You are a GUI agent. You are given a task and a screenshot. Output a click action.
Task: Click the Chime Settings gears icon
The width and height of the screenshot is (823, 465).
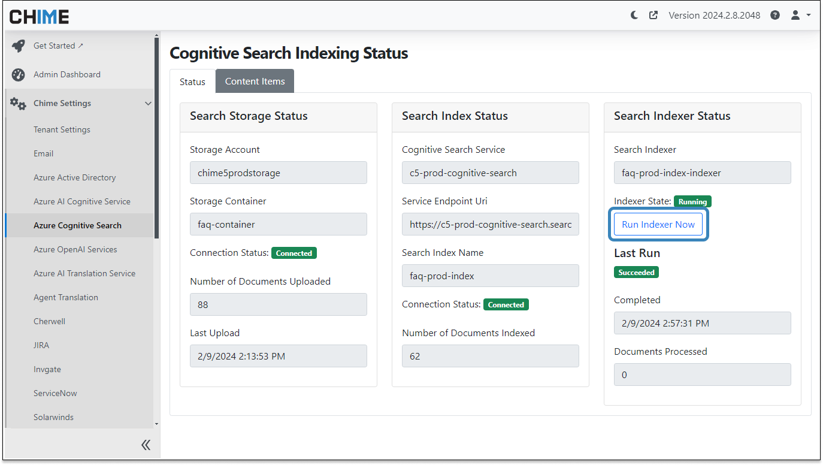pyautogui.click(x=18, y=104)
